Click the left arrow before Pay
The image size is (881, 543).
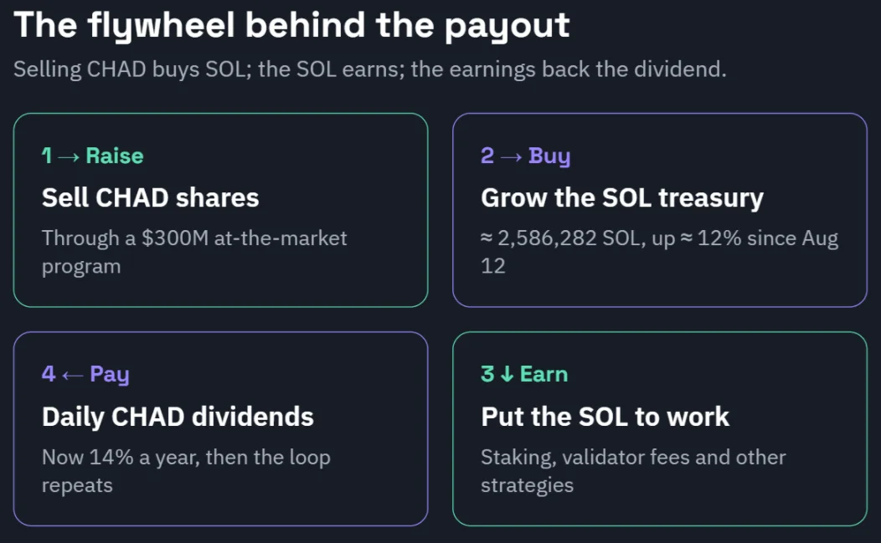coord(73,375)
